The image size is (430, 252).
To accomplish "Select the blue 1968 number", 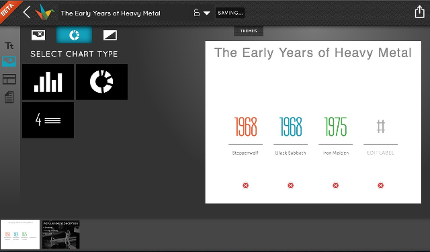I will click(x=291, y=126).
